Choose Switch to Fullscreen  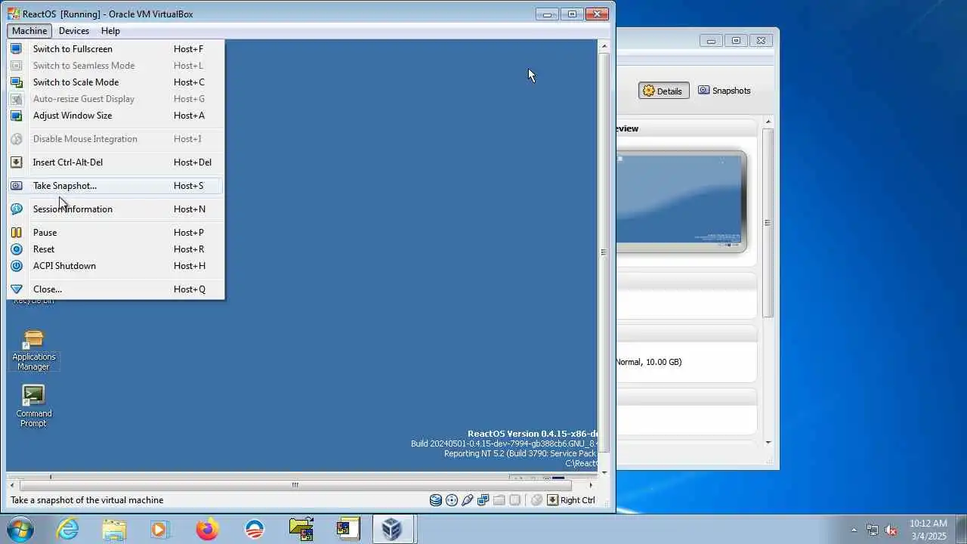pyautogui.click(x=116, y=49)
